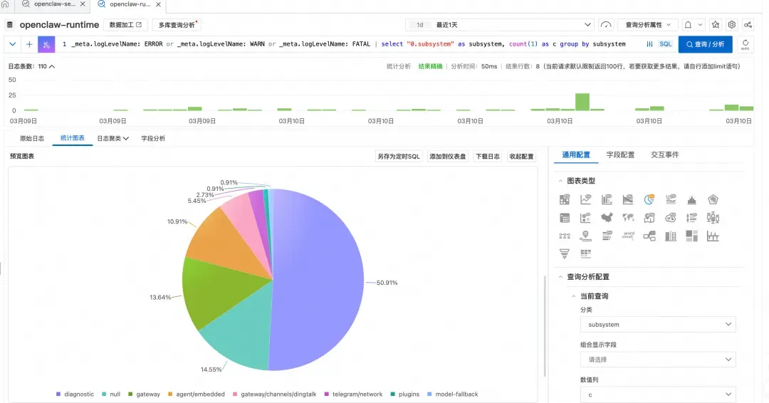Choose the China map chart icon

(607, 218)
